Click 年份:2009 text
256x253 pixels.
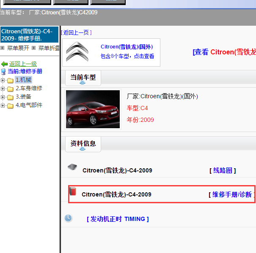click(x=140, y=120)
